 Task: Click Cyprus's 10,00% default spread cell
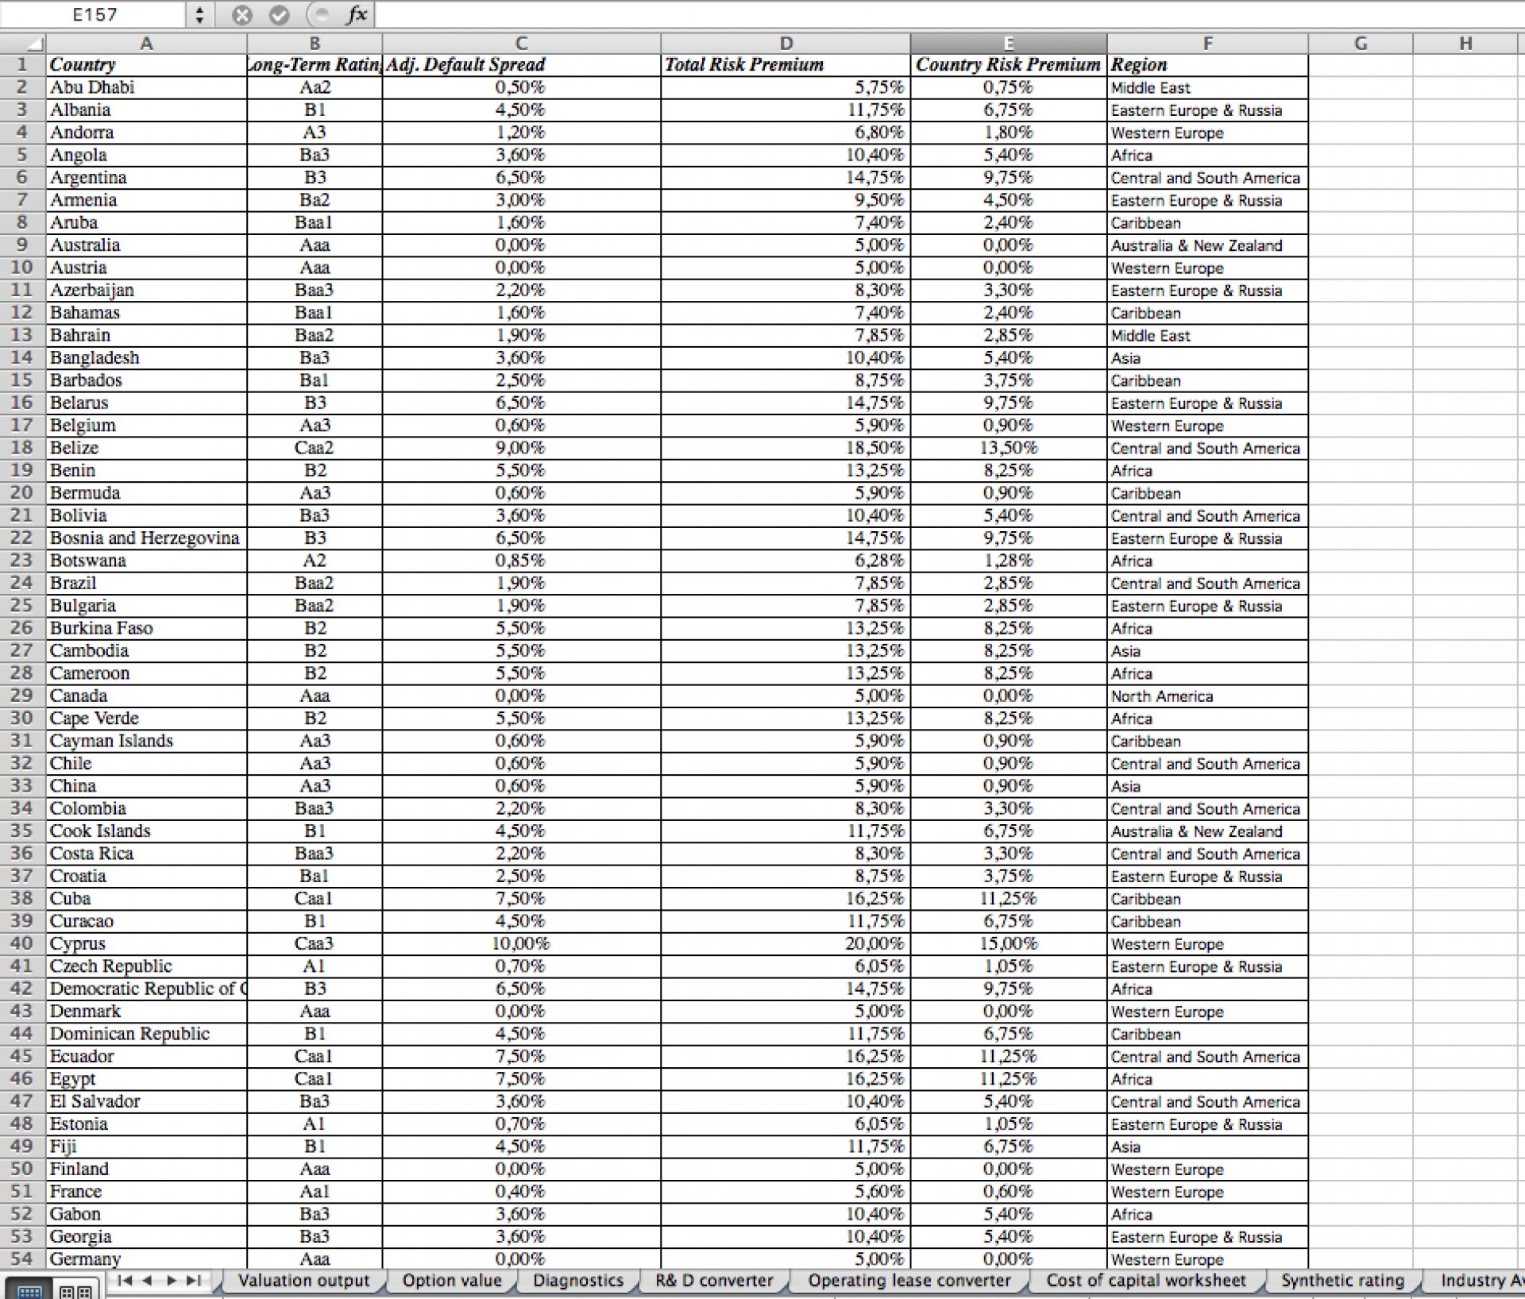click(x=521, y=944)
